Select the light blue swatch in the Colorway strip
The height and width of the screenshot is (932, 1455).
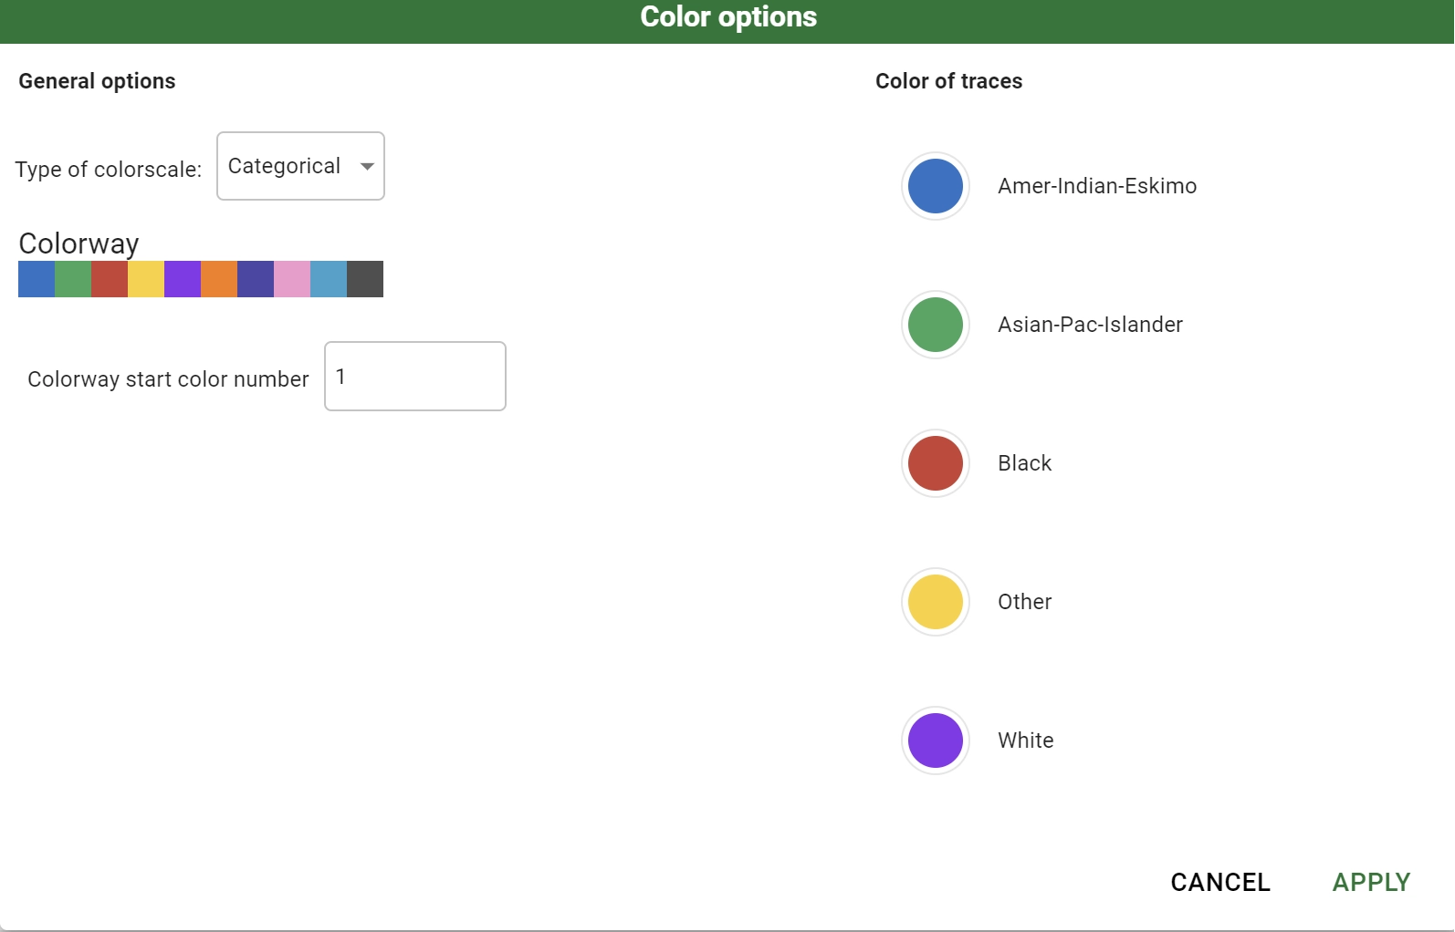point(329,279)
